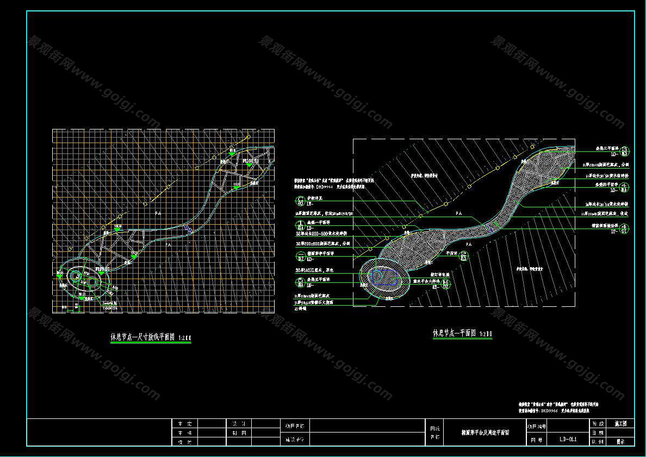Select the LD-01.1 drawing number cell
The width and height of the screenshot is (646, 457).
tap(568, 439)
